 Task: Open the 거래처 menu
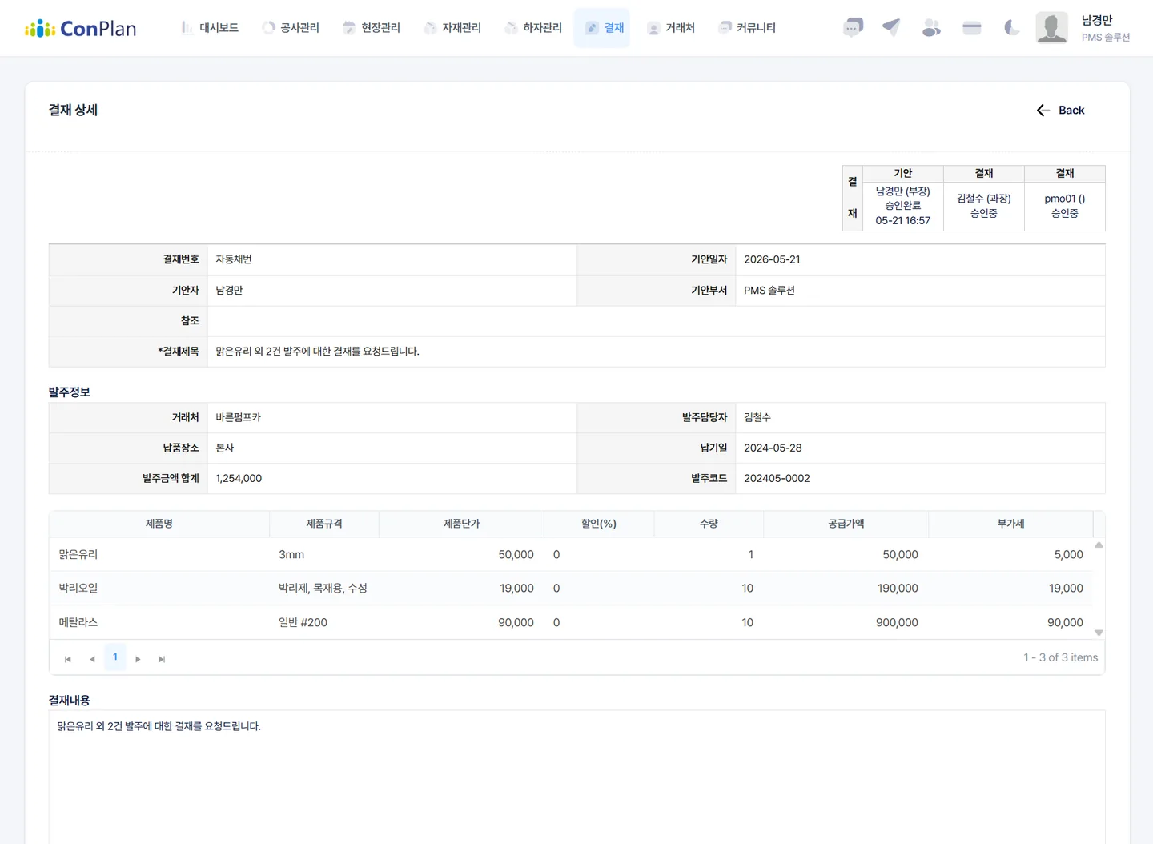click(671, 28)
